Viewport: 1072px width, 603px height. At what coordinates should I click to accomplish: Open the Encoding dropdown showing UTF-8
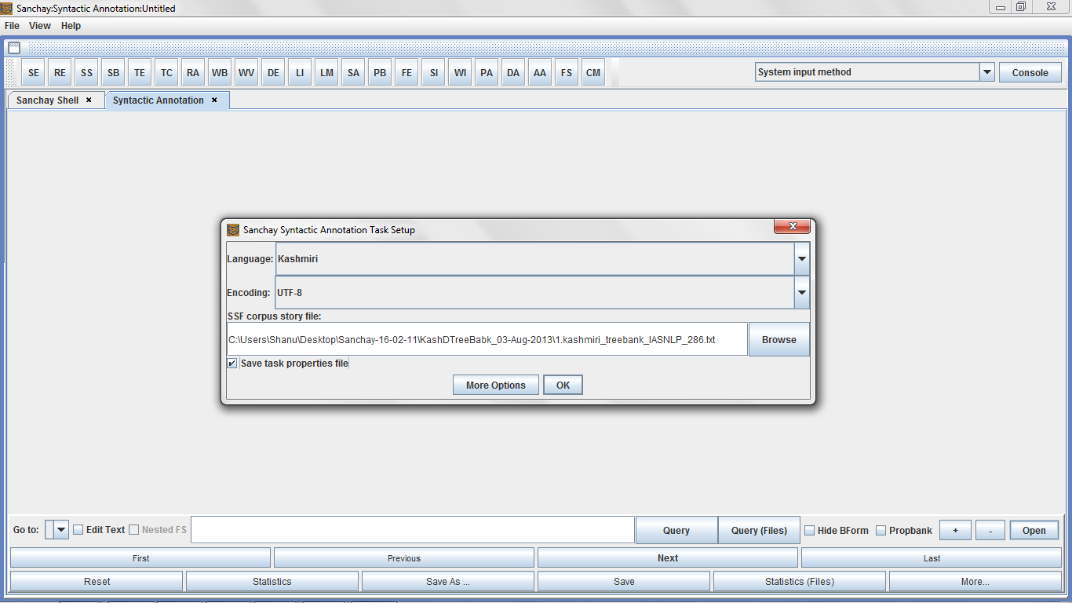coord(802,293)
